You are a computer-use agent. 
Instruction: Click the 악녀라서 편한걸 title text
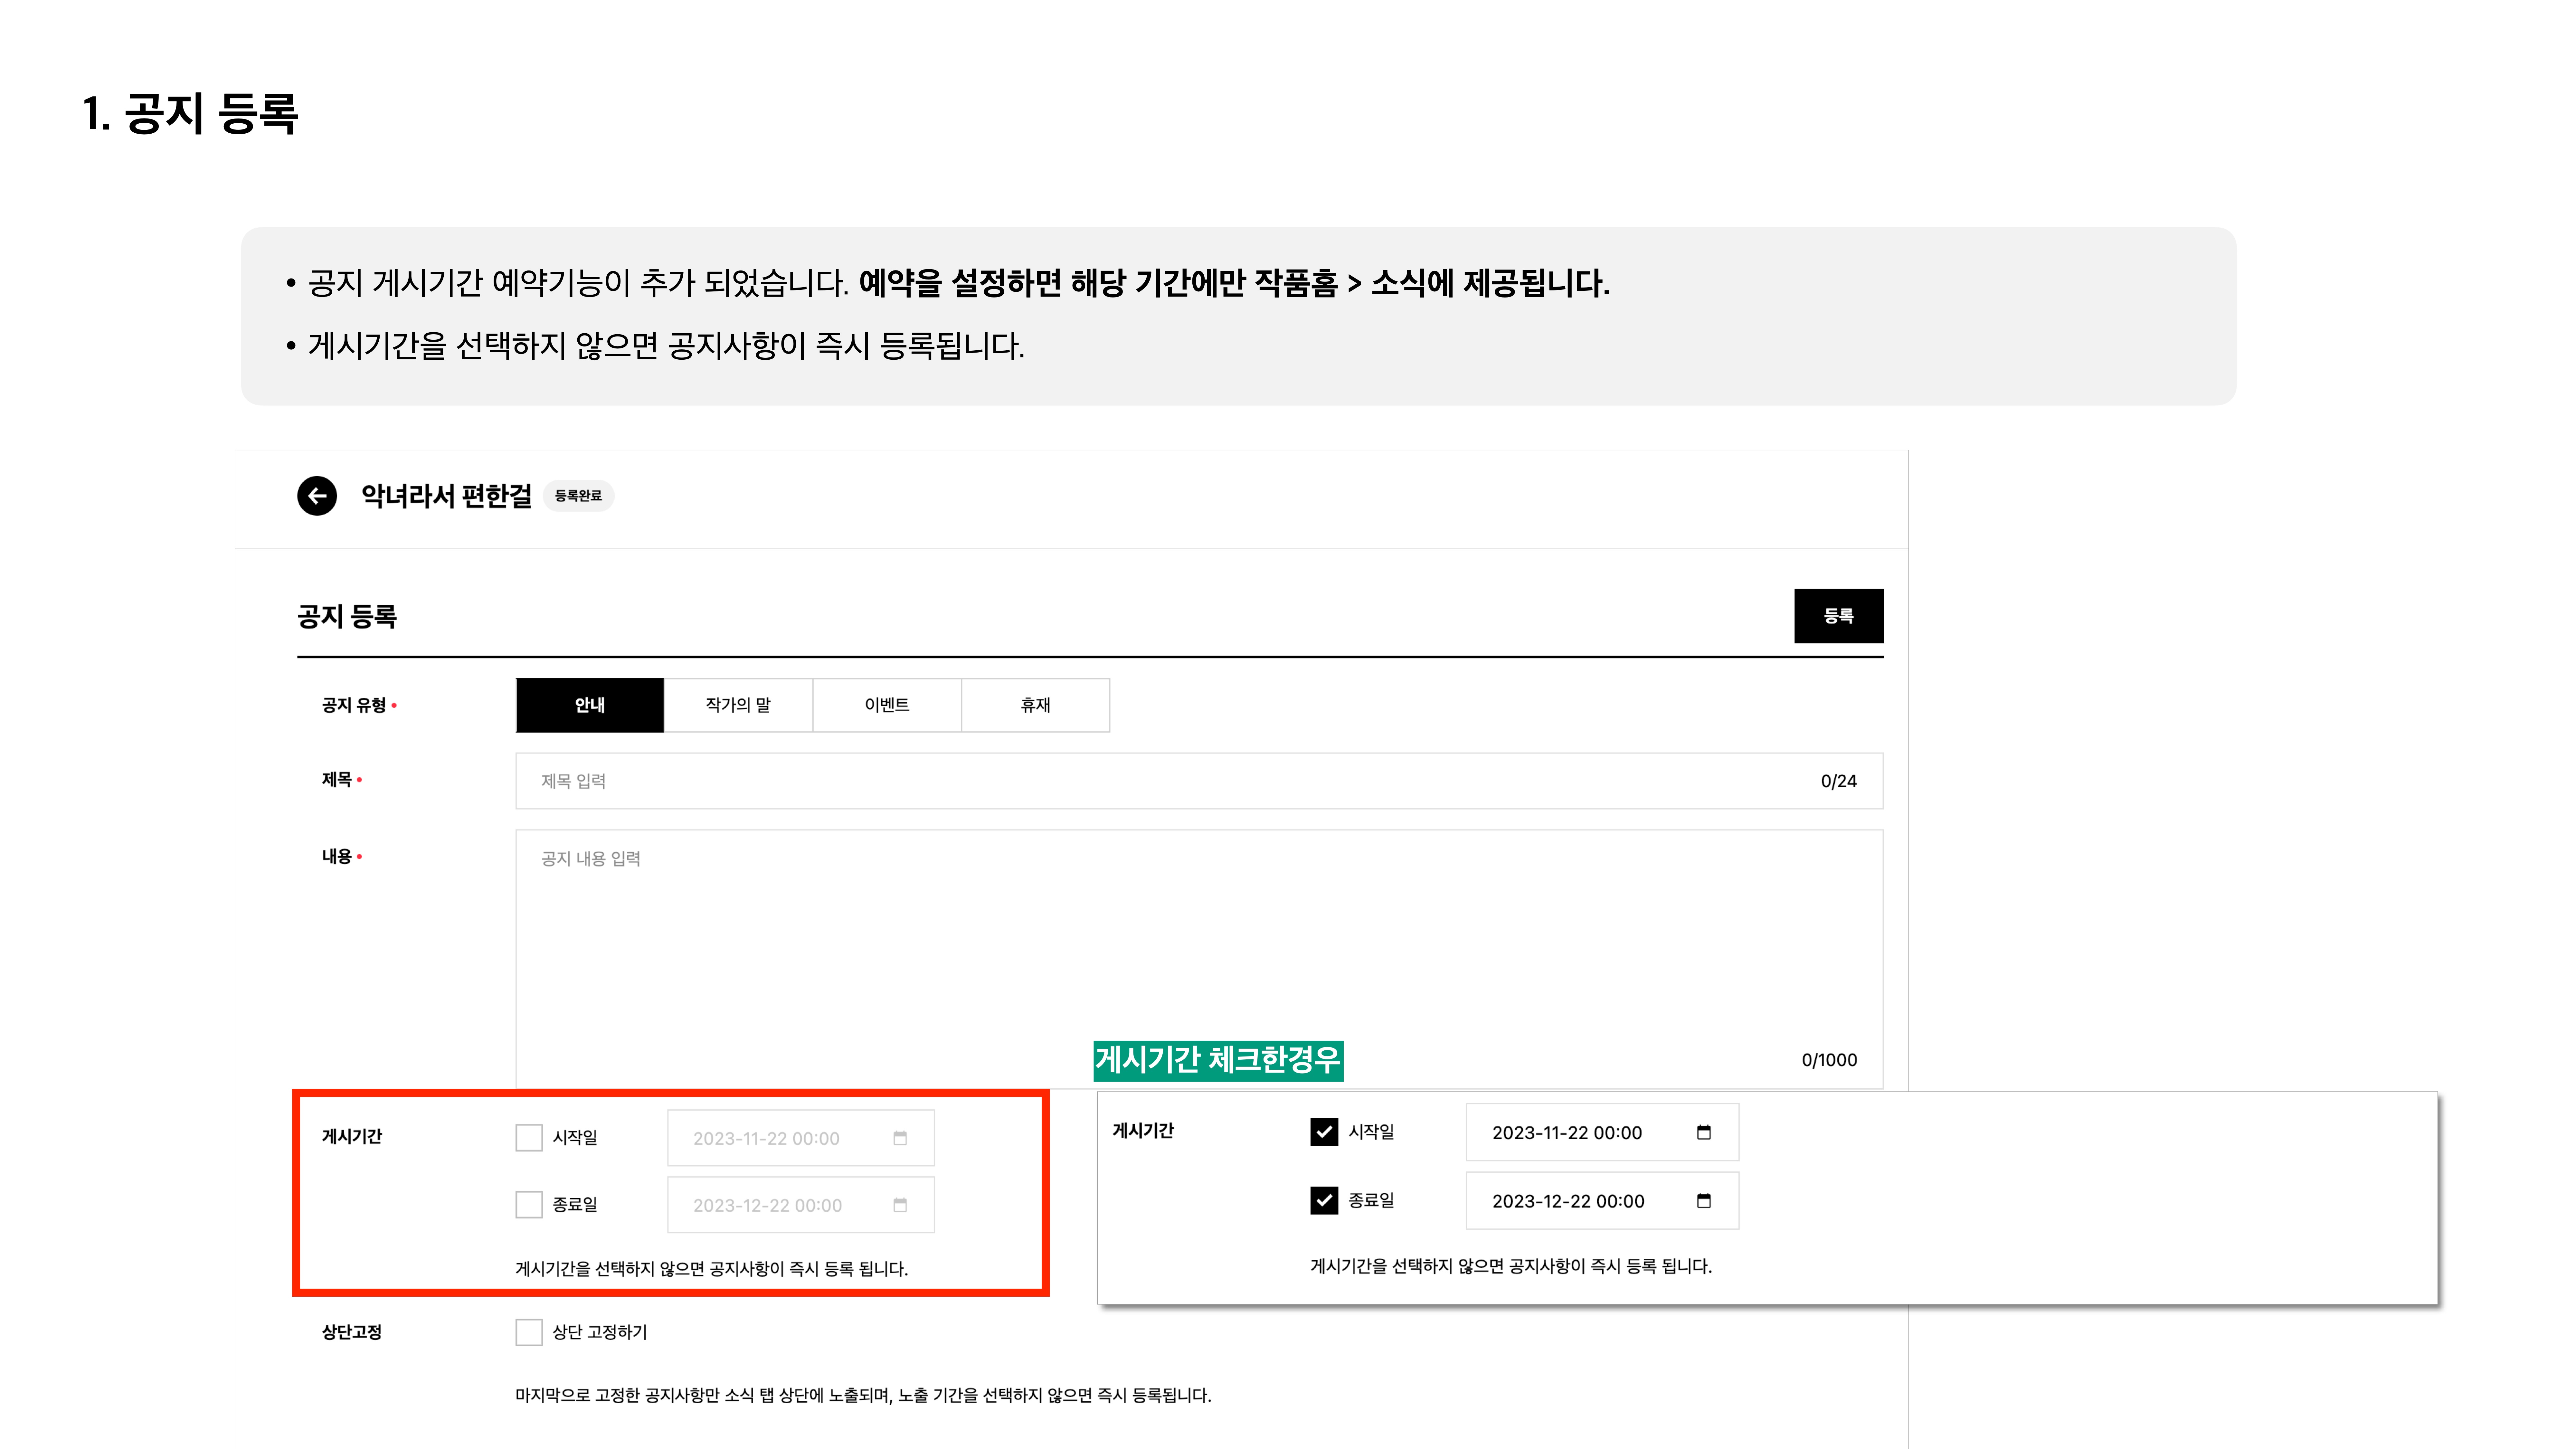tap(447, 496)
